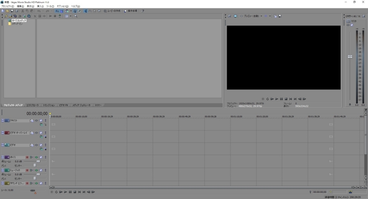This screenshot has width=368, height=199.
Task: Click the Redo arrow icon
Action: [48, 11]
